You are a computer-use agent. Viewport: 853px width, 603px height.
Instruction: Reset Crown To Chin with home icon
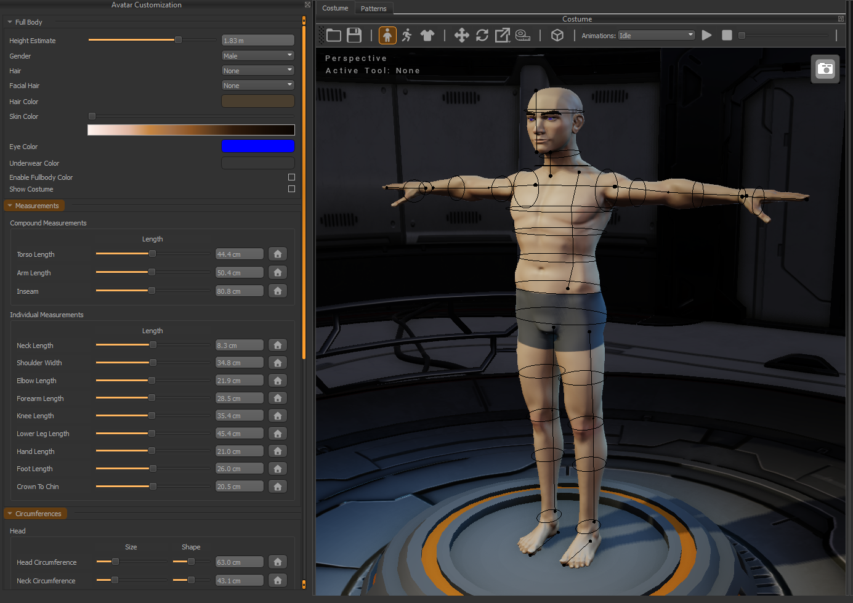(x=278, y=487)
